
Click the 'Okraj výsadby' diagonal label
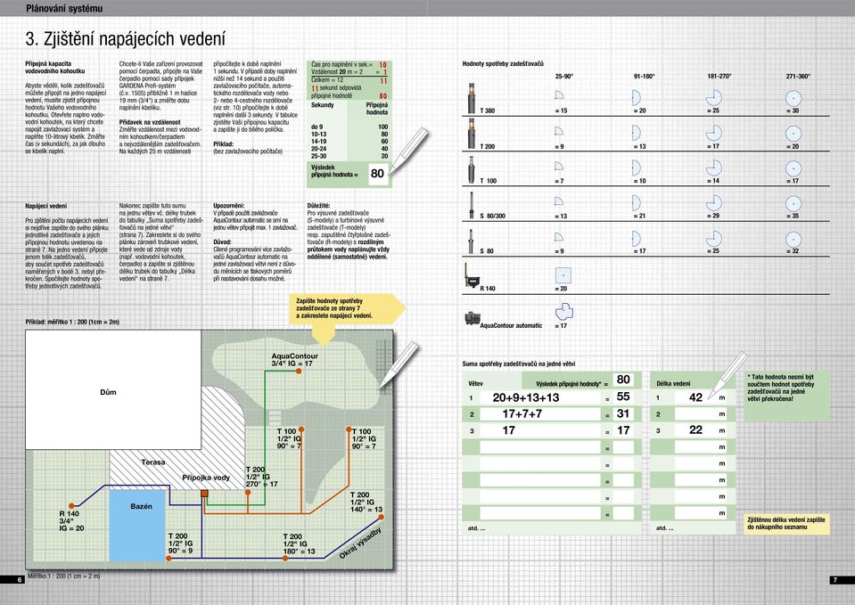(360, 543)
